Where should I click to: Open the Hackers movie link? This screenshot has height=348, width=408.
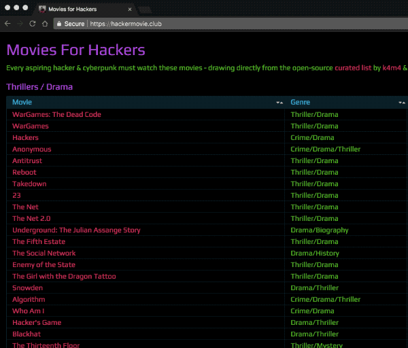[x=26, y=137]
